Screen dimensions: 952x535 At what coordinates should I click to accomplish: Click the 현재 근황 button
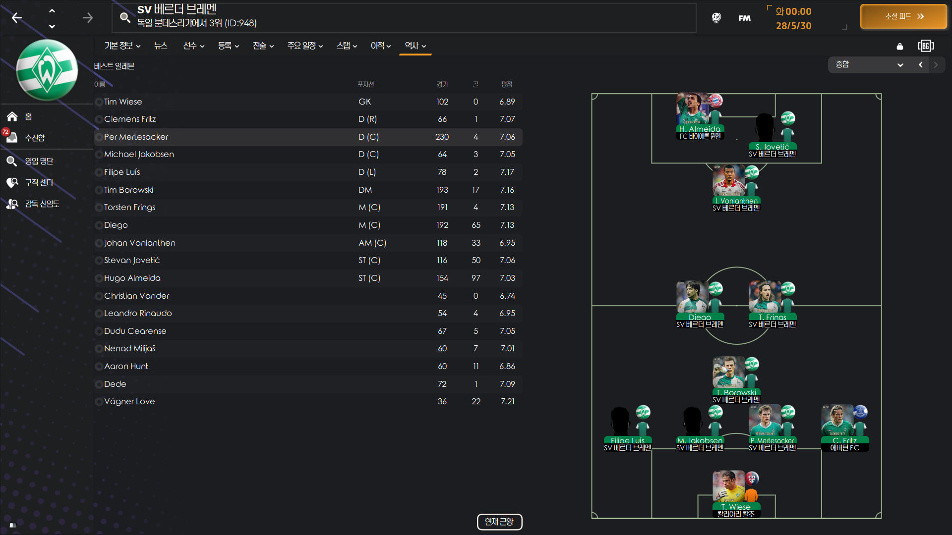pos(499,522)
